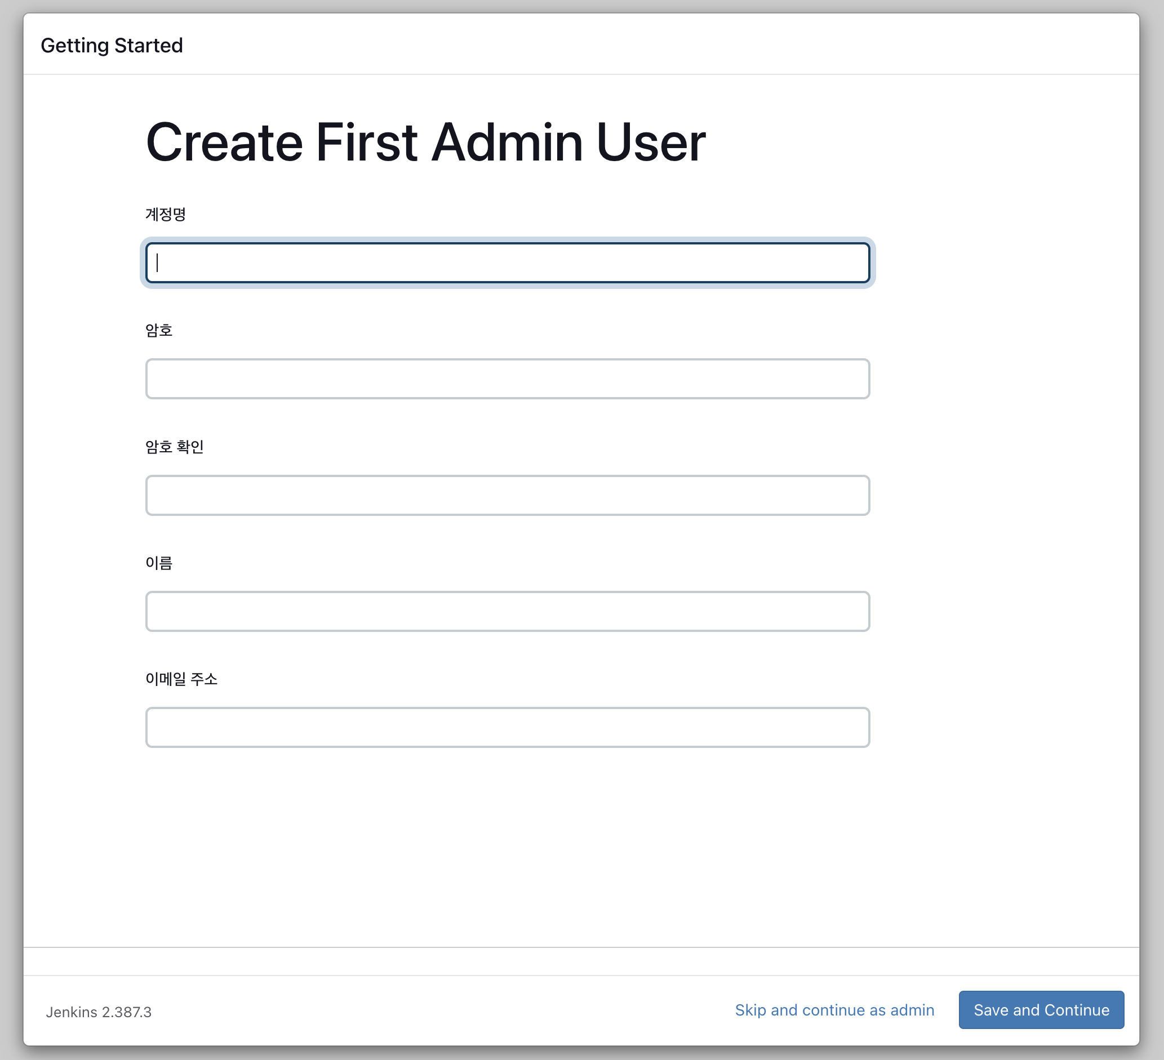Click the 계정명 username input field
This screenshot has width=1164, height=1060.
pyautogui.click(x=507, y=262)
